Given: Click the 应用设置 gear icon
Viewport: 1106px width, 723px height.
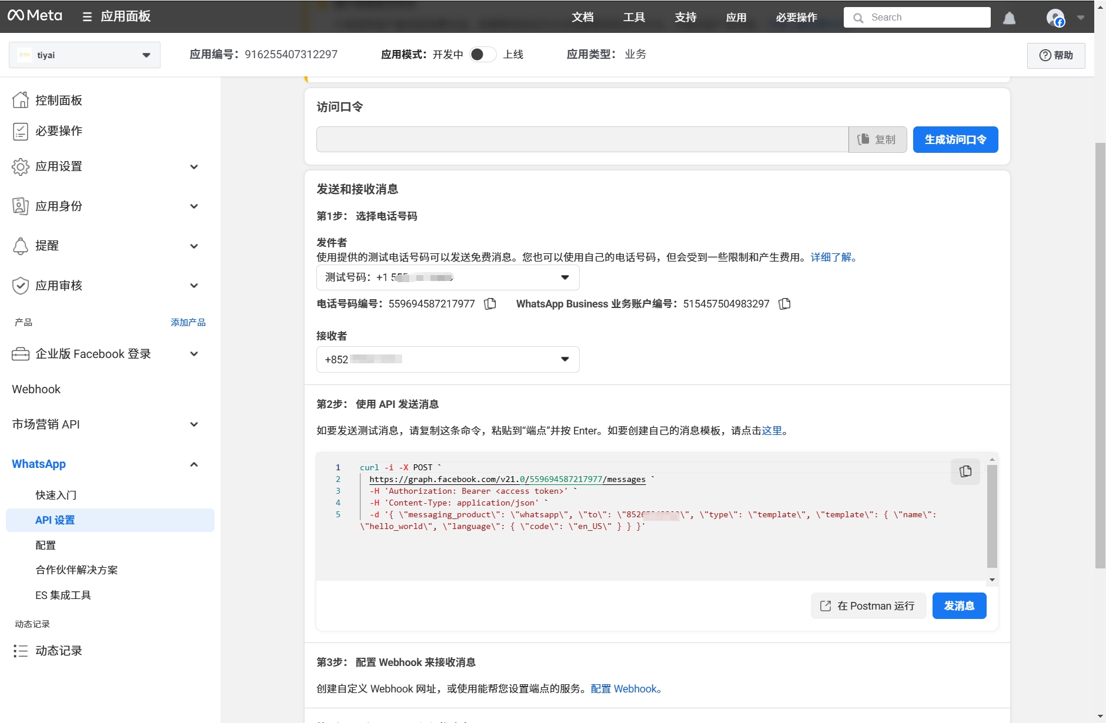Looking at the screenshot, I should (21, 167).
